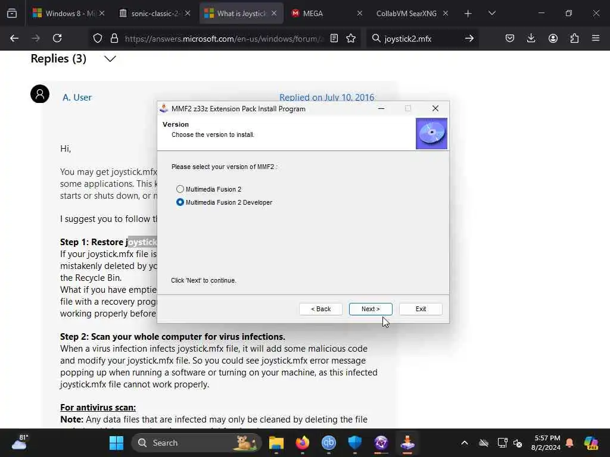Screen dimensions: 610x457
Task: Go back one page
Action: tap(14, 38)
